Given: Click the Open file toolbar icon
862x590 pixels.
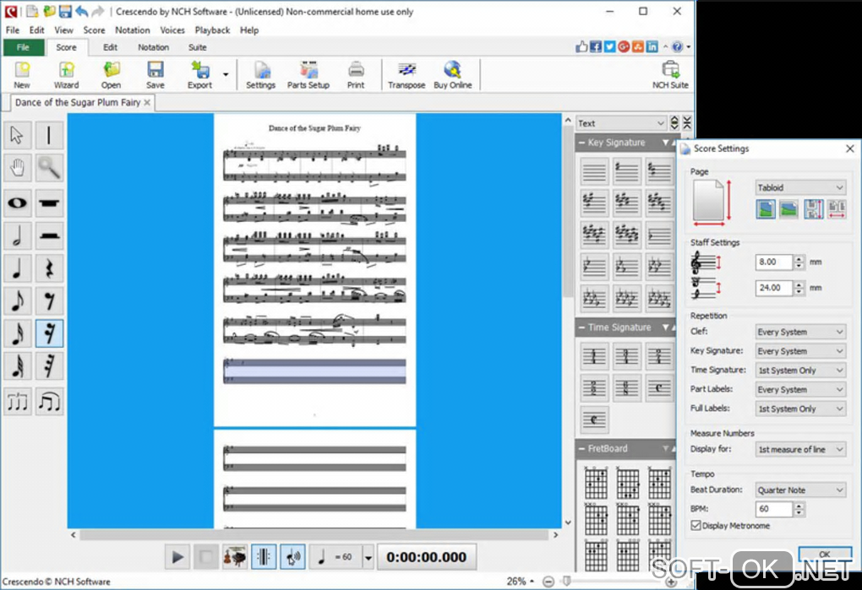Looking at the screenshot, I should pyautogui.click(x=111, y=75).
